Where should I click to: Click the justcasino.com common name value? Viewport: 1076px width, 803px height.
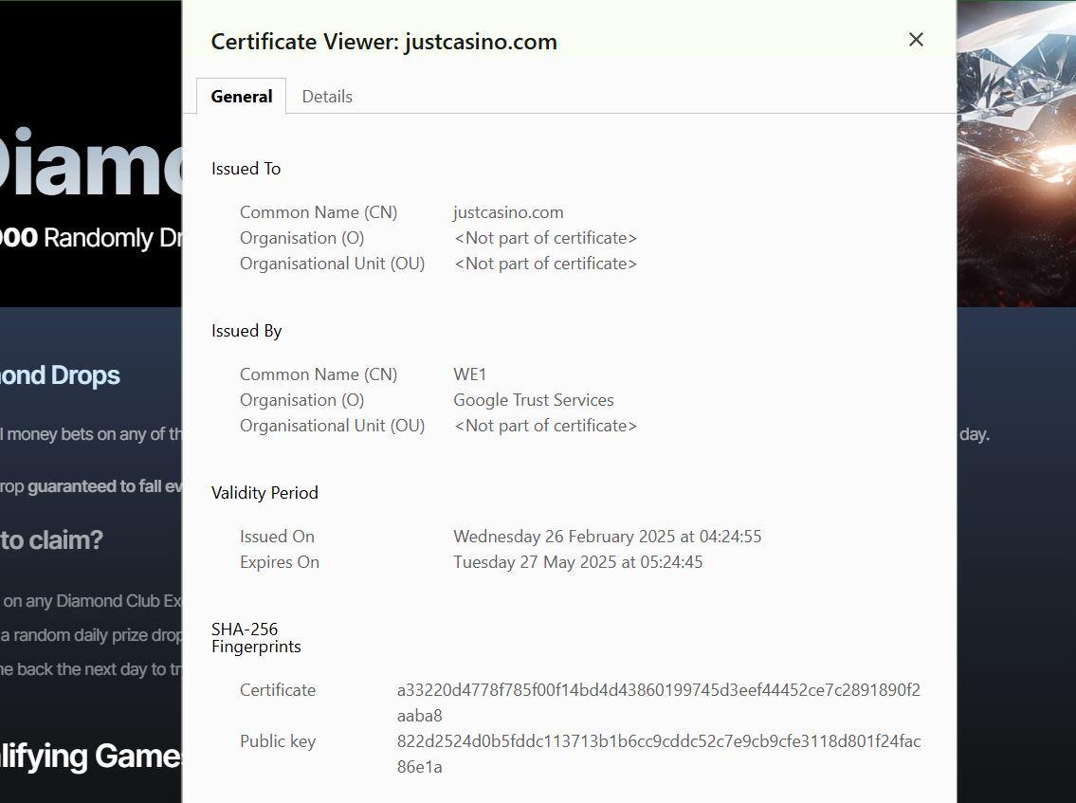point(508,212)
